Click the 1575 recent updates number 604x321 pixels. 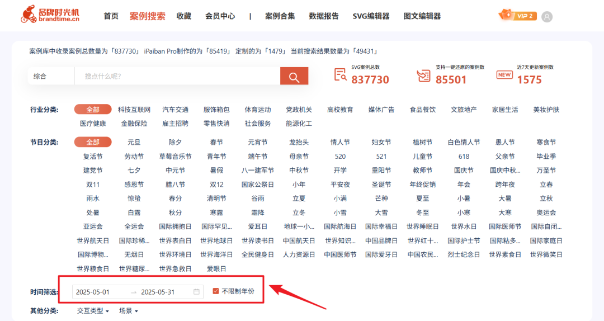pyautogui.click(x=529, y=80)
